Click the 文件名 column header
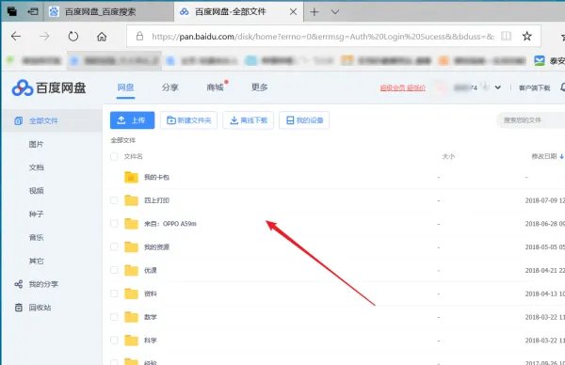This screenshot has width=565, height=365. pyautogui.click(x=134, y=156)
